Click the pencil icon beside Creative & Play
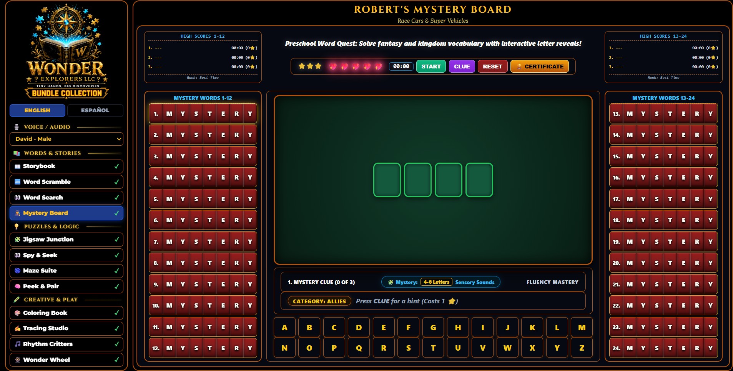 [x=17, y=299]
